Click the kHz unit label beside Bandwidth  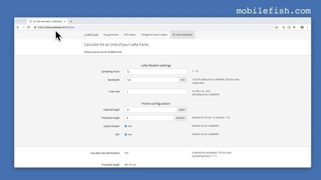tap(183, 80)
